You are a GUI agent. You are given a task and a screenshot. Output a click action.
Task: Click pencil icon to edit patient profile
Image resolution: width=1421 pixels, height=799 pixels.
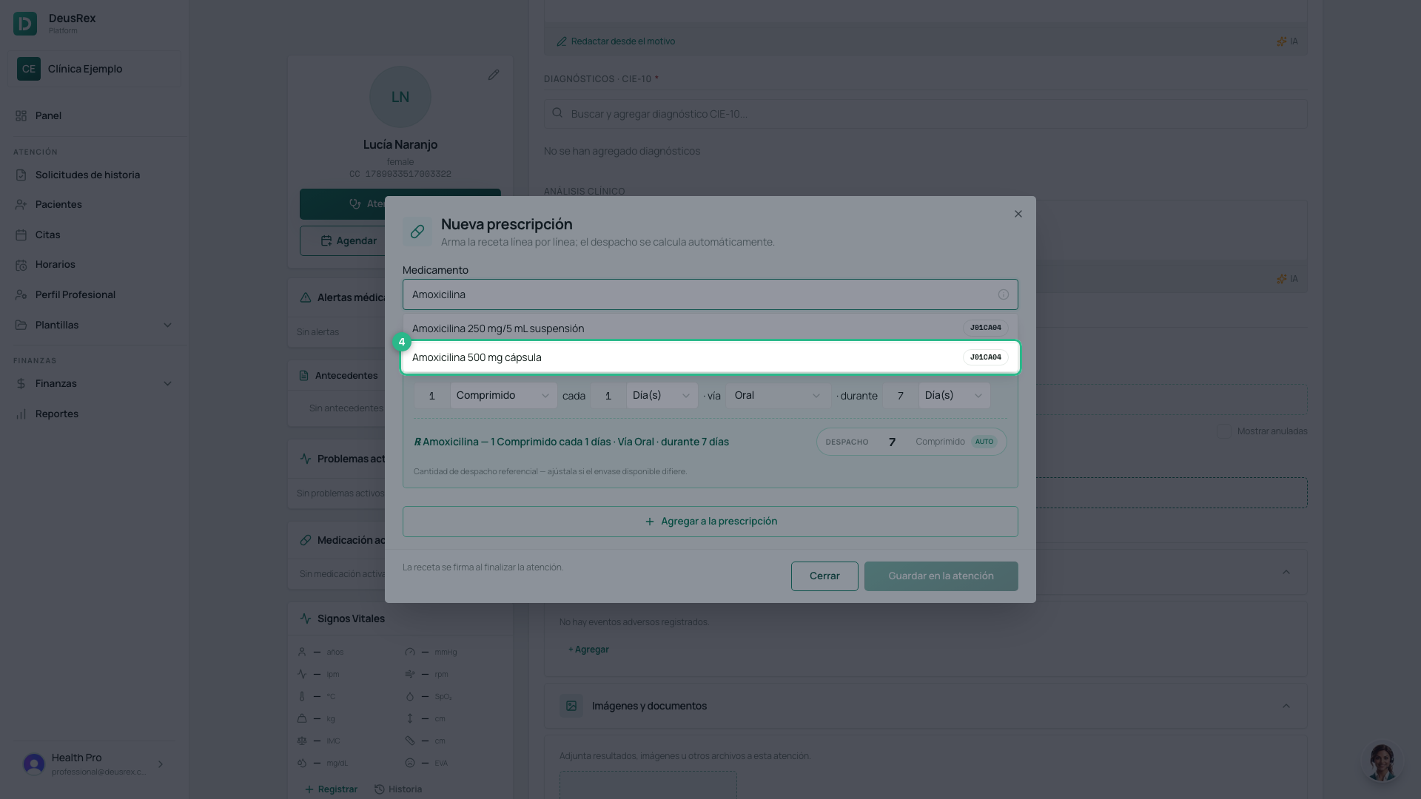pos(494,75)
